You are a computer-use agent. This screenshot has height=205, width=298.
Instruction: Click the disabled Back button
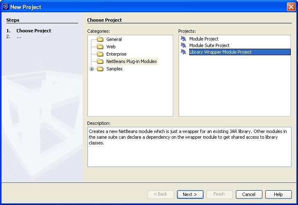pos(161,194)
